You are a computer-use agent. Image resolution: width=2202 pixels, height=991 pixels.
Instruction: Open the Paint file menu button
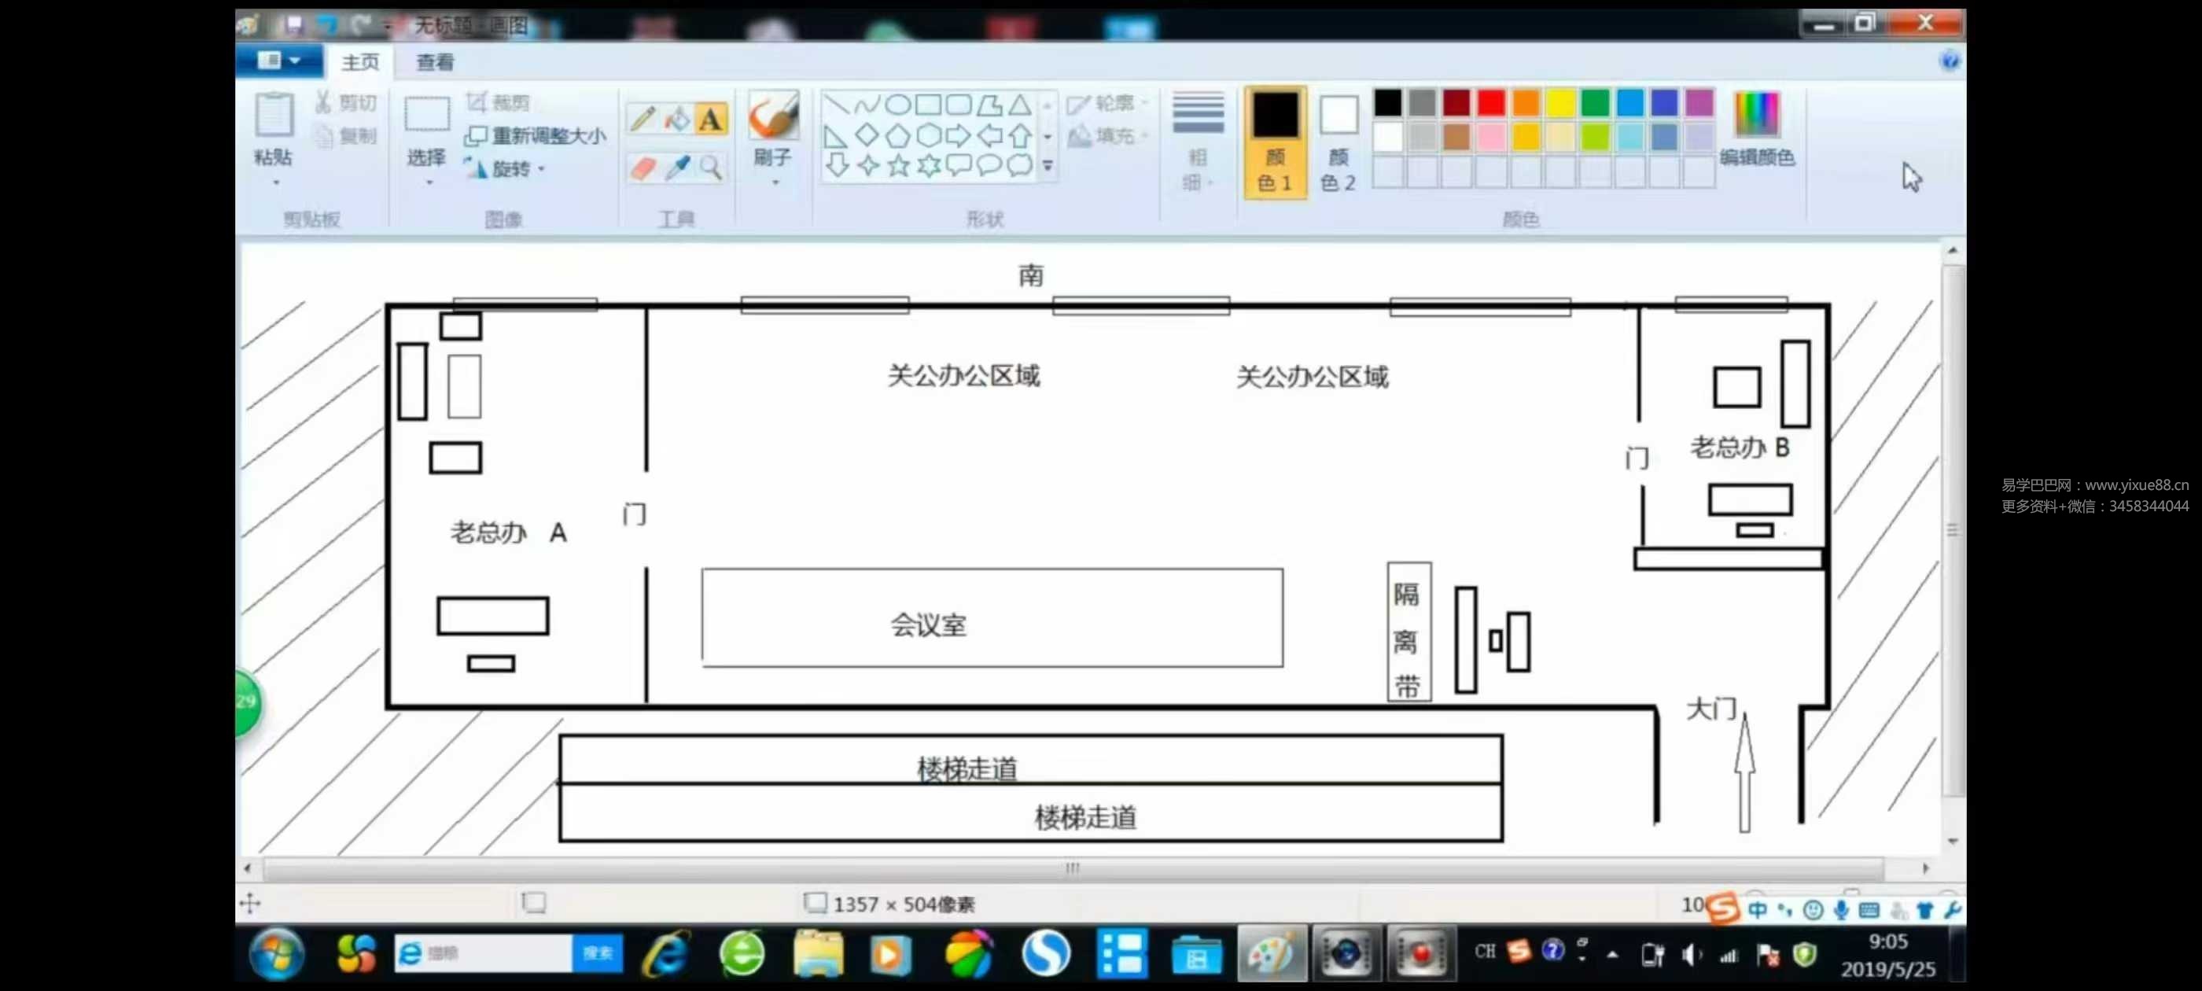point(278,61)
